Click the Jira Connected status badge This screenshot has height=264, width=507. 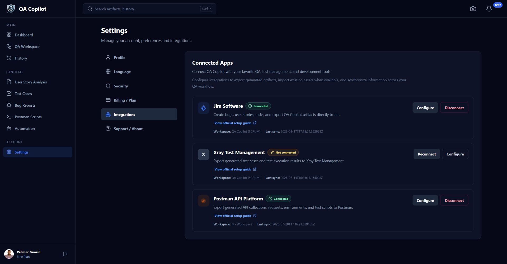pos(258,106)
